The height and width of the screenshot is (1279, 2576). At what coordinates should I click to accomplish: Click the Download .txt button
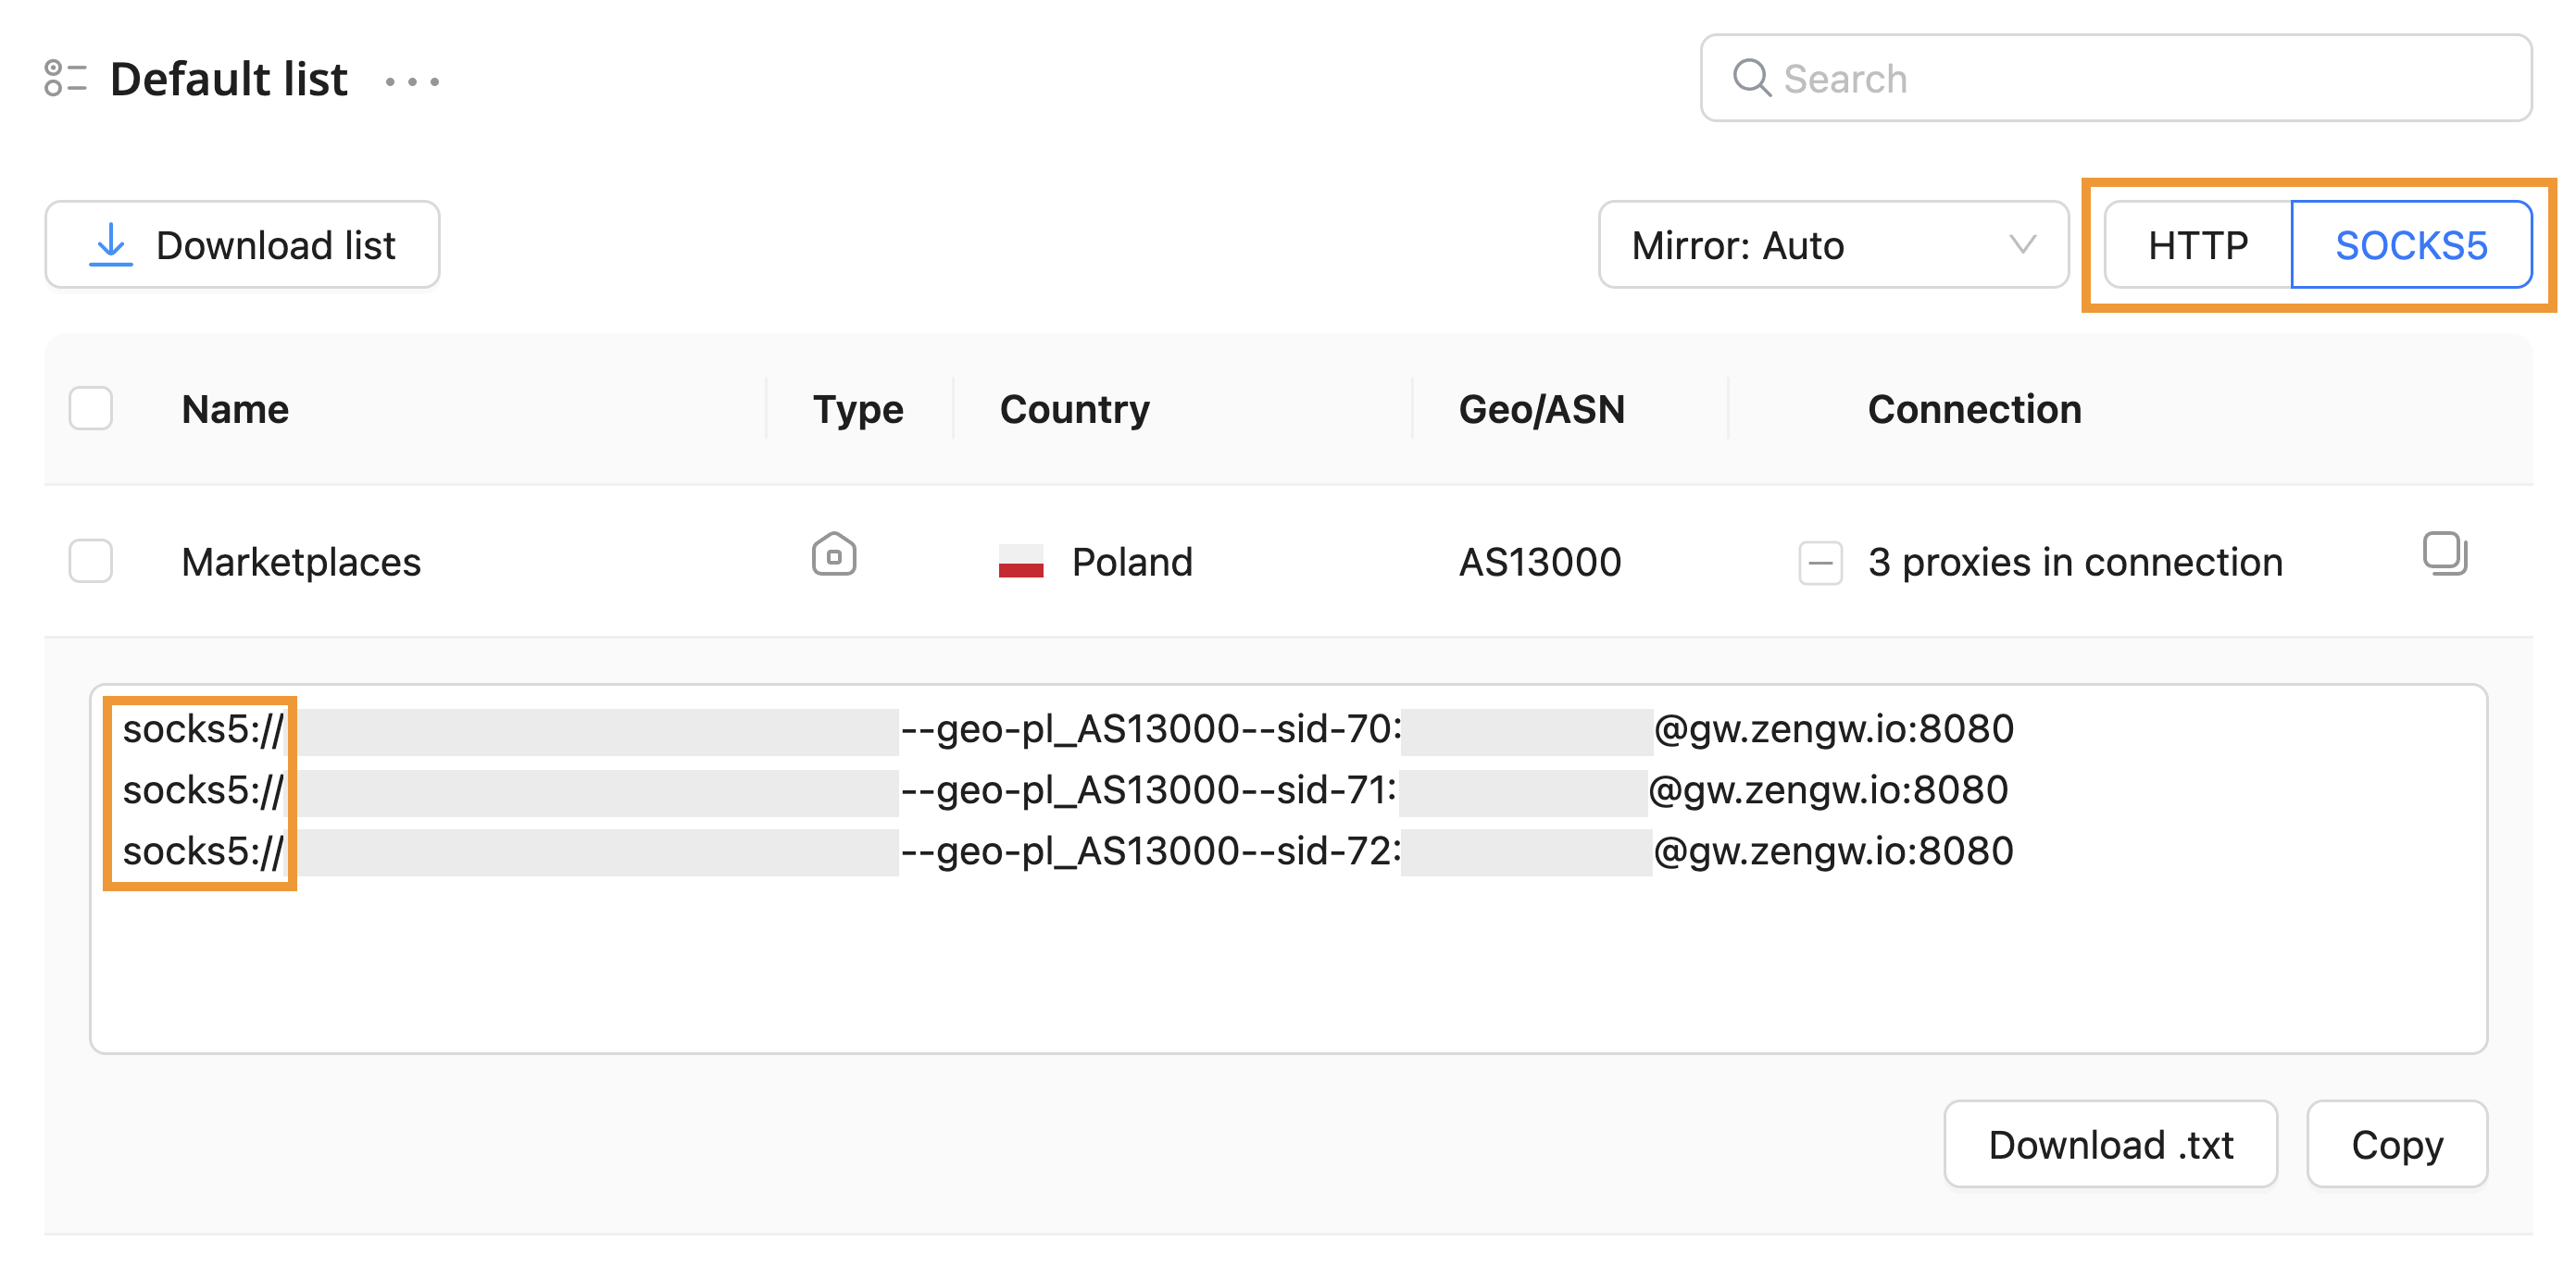pyautogui.click(x=2110, y=1144)
